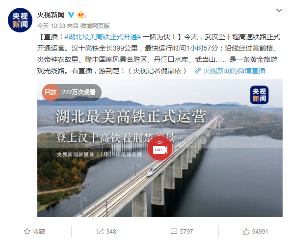The image size is (290, 240).
Task: Click the blue verified V badge
Action: pyautogui.click(x=71, y=15)
